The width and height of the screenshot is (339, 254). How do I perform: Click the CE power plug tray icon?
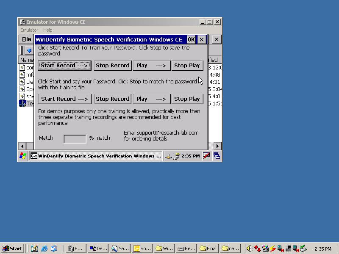click(176, 156)
